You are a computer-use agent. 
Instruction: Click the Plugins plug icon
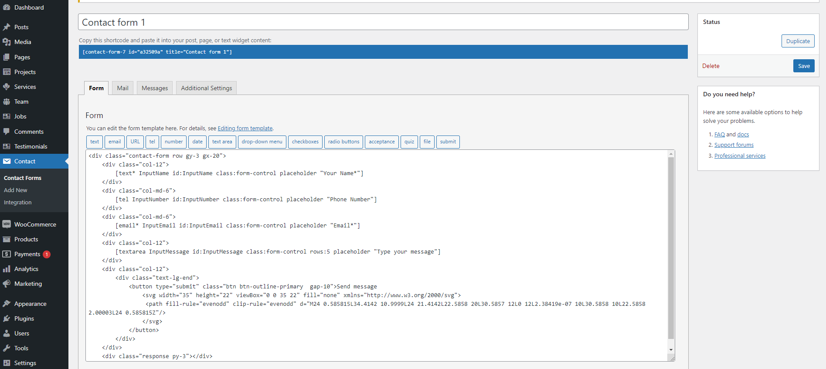click(x=7, y=318)
